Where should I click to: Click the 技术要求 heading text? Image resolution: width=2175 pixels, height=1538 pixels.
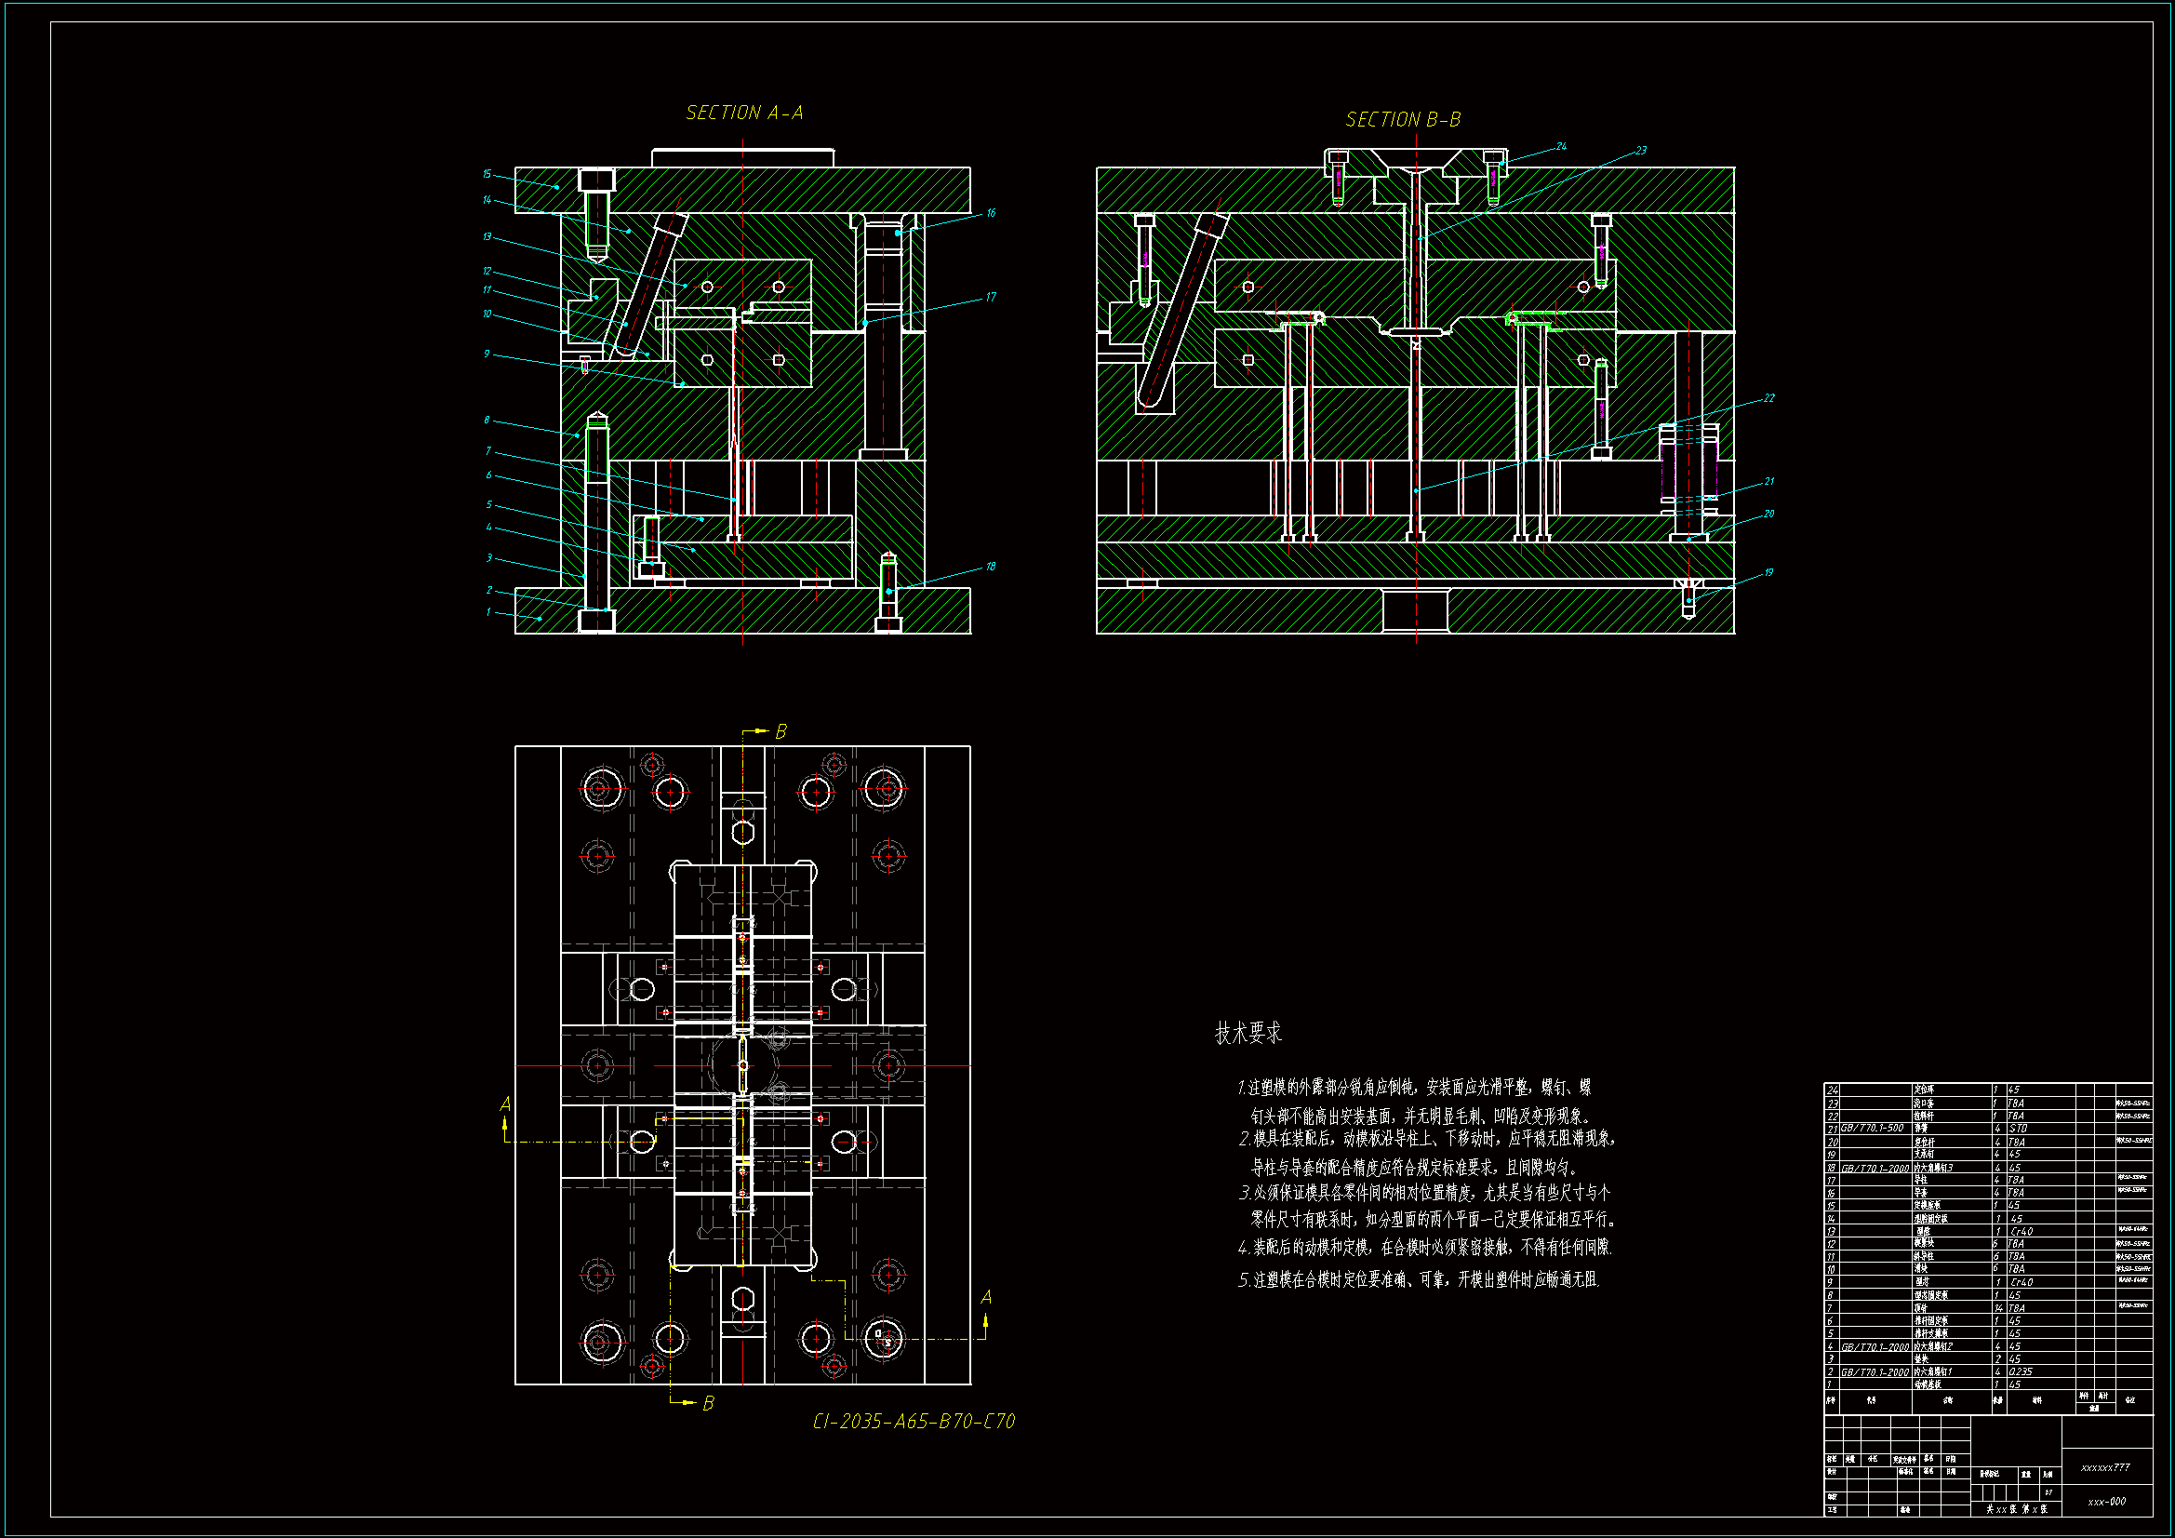point(1248,1034)
